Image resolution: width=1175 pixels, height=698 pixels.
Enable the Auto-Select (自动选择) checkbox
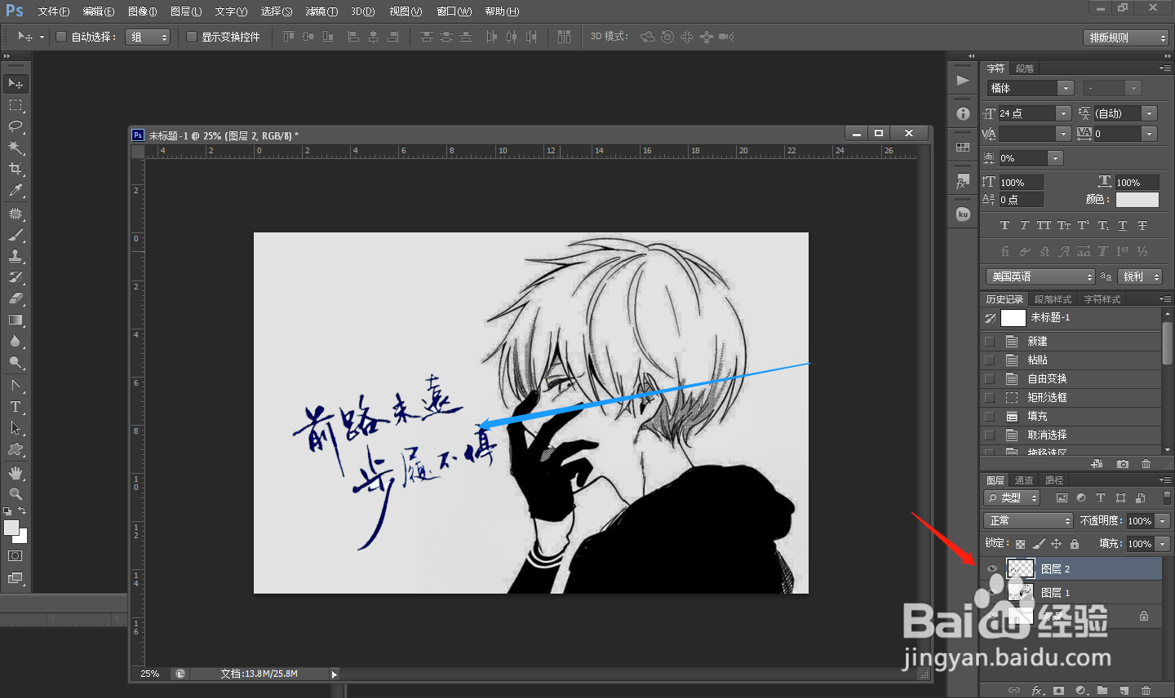pyautogui.click(x=60, y=37)
